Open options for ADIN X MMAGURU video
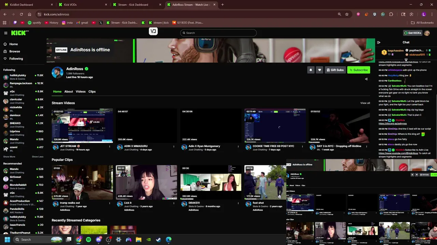Image resolution: width=437 pixels, height=245 pixels. click(x=174, y=146)
